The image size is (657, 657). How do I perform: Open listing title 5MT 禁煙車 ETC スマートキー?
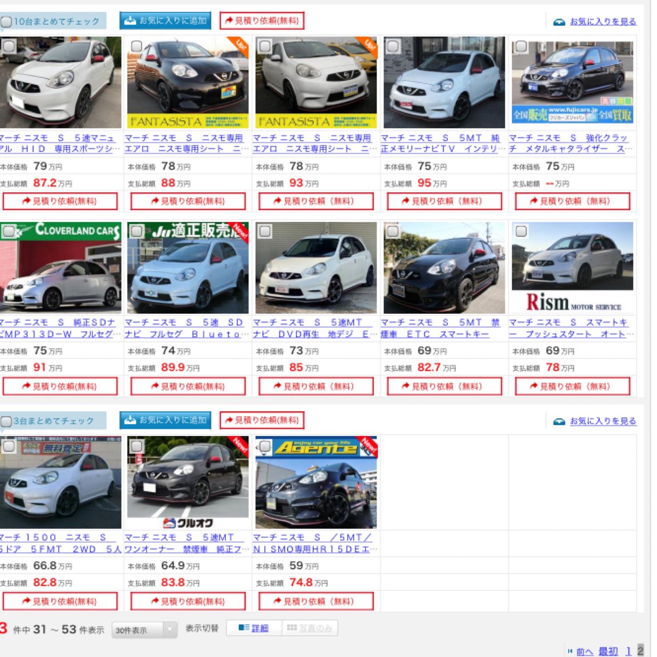point(441,328)
